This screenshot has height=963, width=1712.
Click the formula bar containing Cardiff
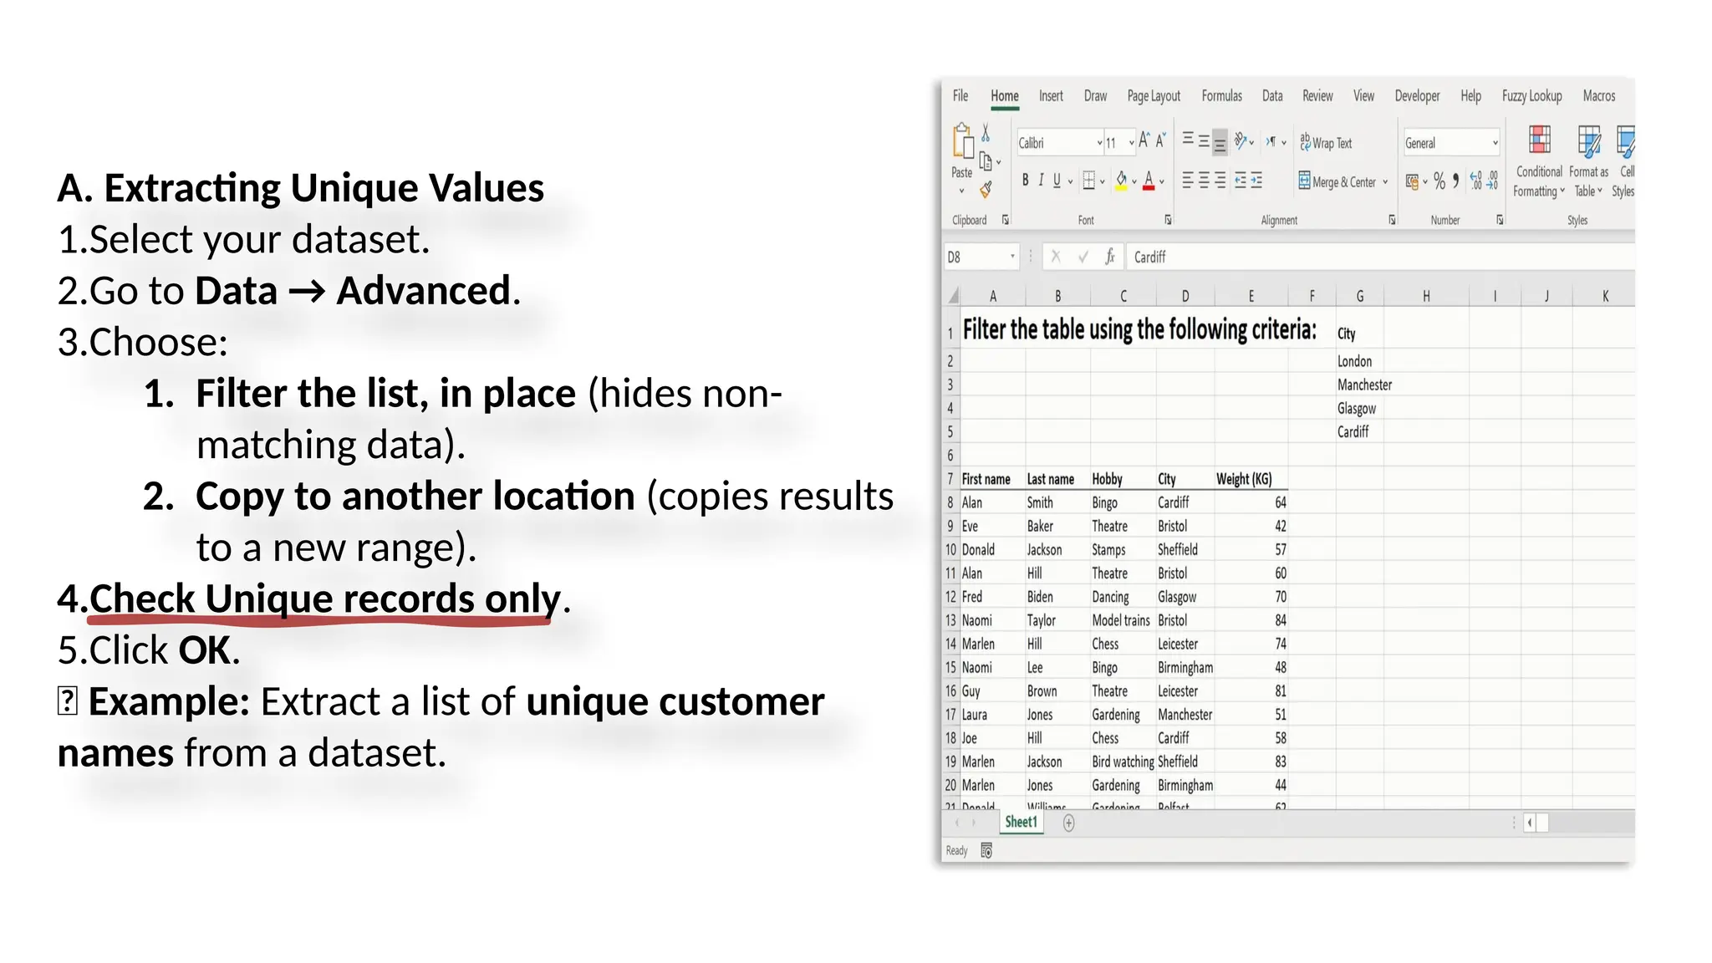pos(1379,257)
